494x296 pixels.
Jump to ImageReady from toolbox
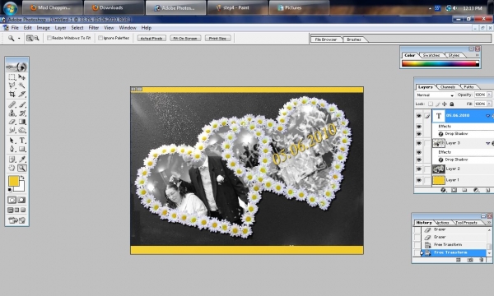click(x=17, y=220)
